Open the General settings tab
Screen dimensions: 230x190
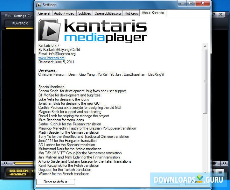pyautogui.click(x=44, y=13)
